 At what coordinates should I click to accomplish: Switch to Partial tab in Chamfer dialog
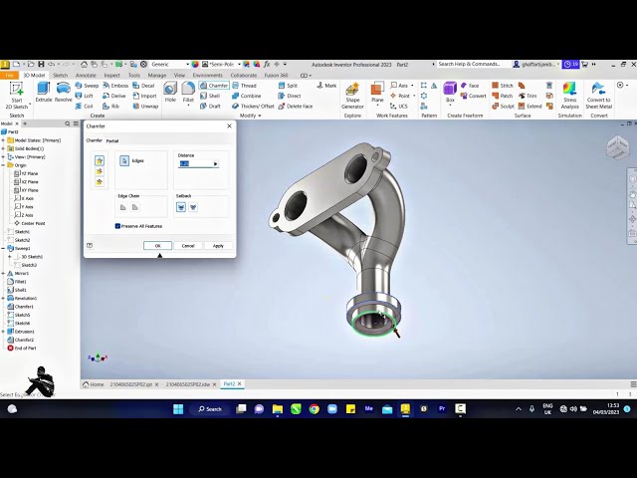tap(112, 141)
